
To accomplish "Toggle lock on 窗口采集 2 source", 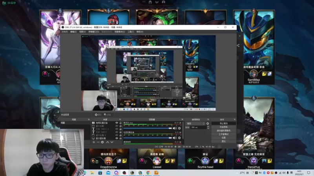I will (120, 135).
